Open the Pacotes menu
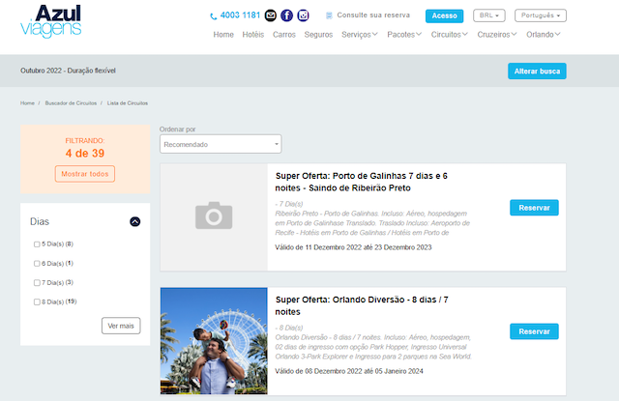Image resolution: width=619 pixels, height=401 pixels. pos(404,35)
